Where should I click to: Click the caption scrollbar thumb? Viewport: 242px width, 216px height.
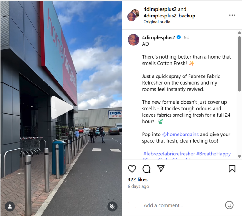click(239, 64)
